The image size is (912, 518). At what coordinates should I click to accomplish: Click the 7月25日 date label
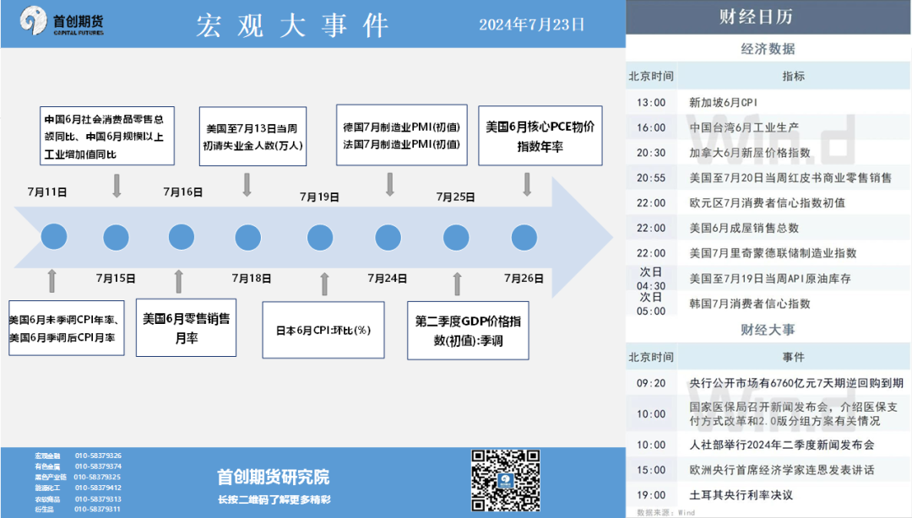(x=455, y=197)
